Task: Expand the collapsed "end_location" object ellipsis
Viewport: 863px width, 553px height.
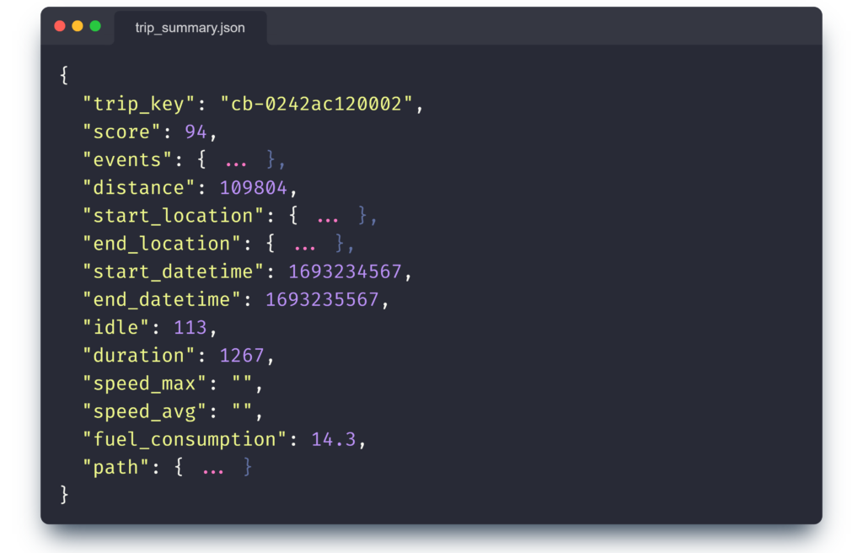Action: [x=304, y=244]
